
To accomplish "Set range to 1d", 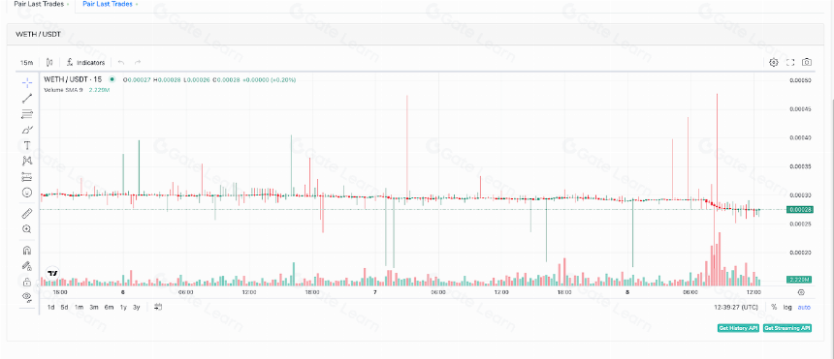I will [x=51, y=308].
